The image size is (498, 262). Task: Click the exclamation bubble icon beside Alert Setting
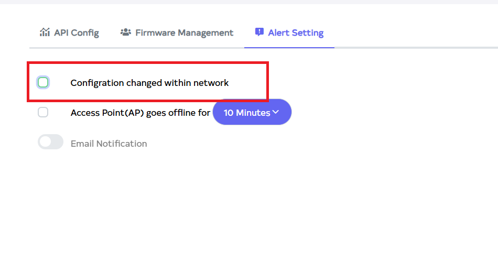259,32
